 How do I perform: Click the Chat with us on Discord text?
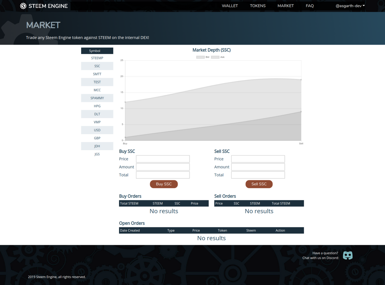coord(321,258)
